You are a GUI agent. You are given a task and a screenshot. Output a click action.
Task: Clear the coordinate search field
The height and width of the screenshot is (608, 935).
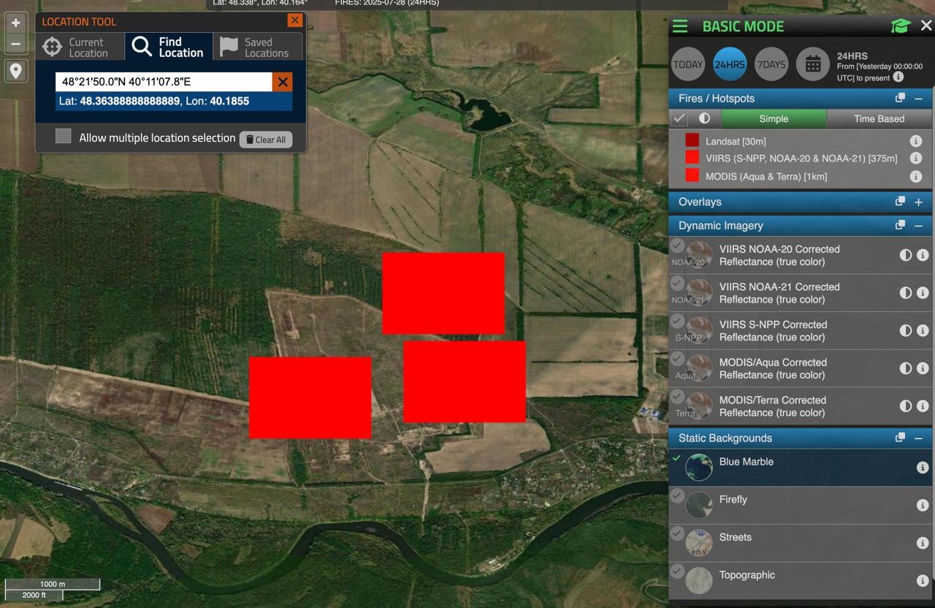(x=282, y=82)
